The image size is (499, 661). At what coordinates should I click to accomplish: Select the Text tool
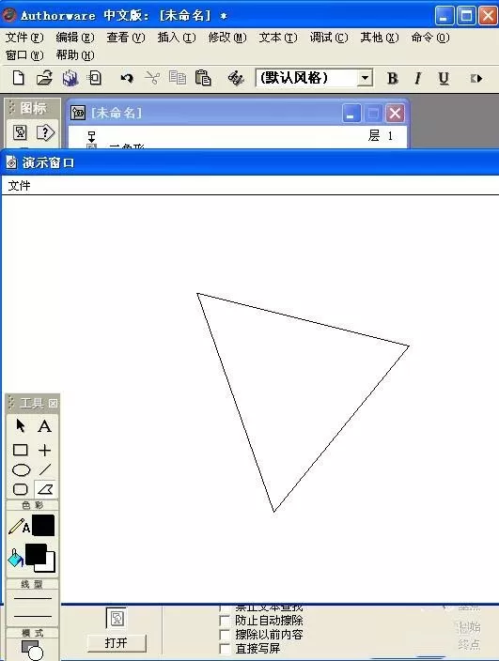pyautogui.click(x=45, y=426)
